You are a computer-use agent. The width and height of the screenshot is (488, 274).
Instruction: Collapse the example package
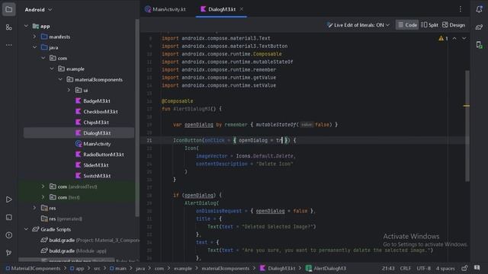[52, 69]
